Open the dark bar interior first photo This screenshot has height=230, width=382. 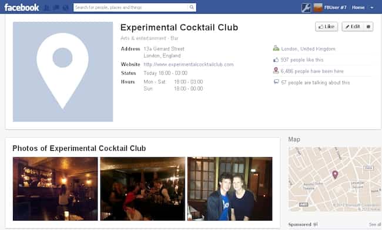55,189
